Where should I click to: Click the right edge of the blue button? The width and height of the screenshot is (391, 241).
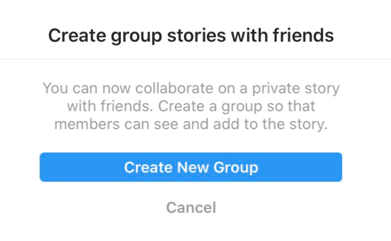point(341,167)
